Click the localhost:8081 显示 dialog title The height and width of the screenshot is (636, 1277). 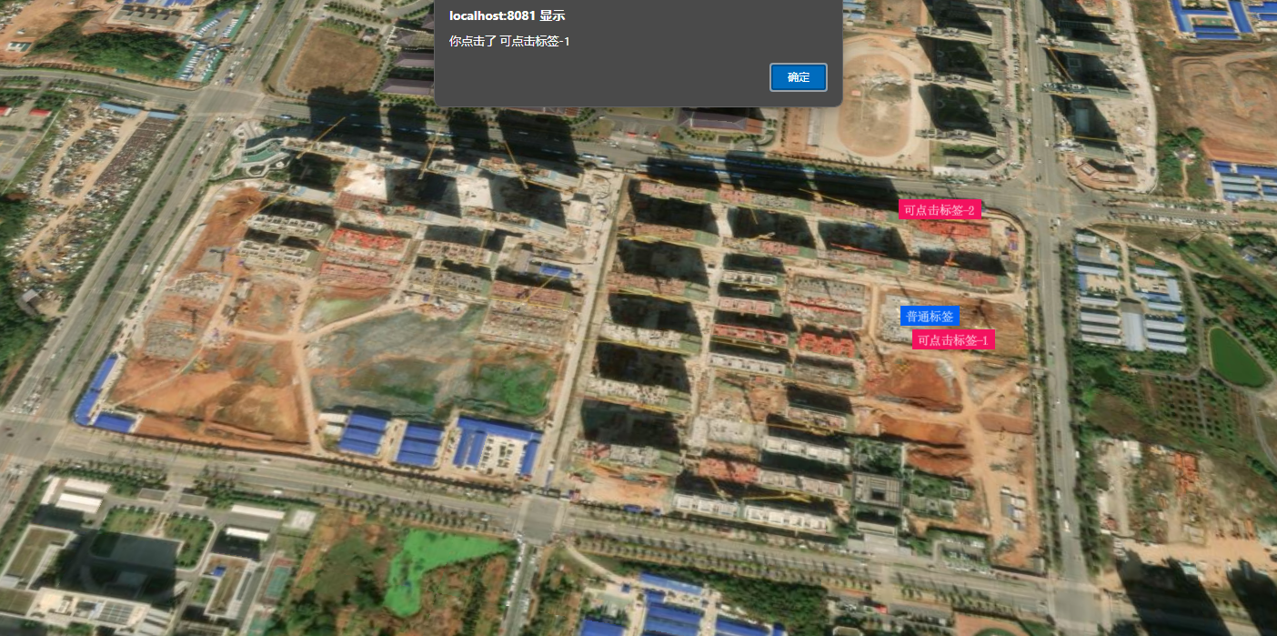507,16
